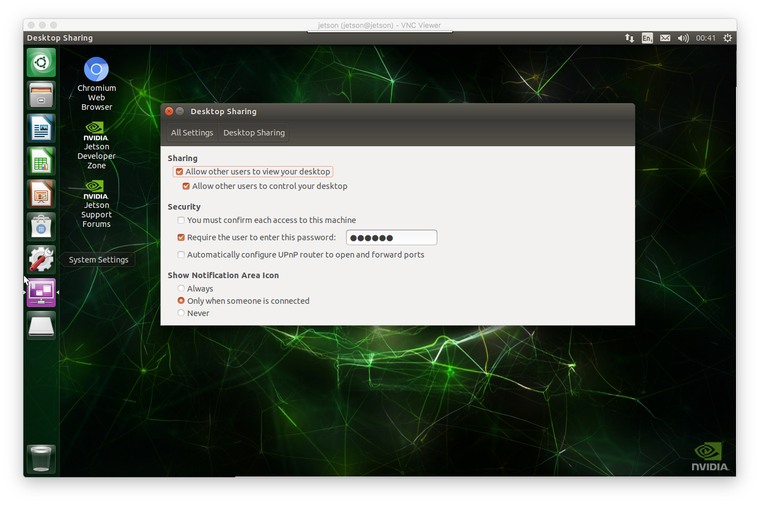This screenshot has width=760, height=505.
Task: Open the Ubuntu dash home button
Action: point(41,62)
